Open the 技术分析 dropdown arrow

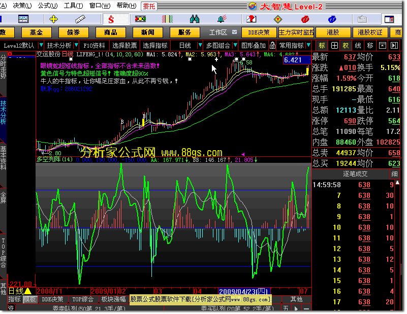pyautogui.click(x=76, y=45)
